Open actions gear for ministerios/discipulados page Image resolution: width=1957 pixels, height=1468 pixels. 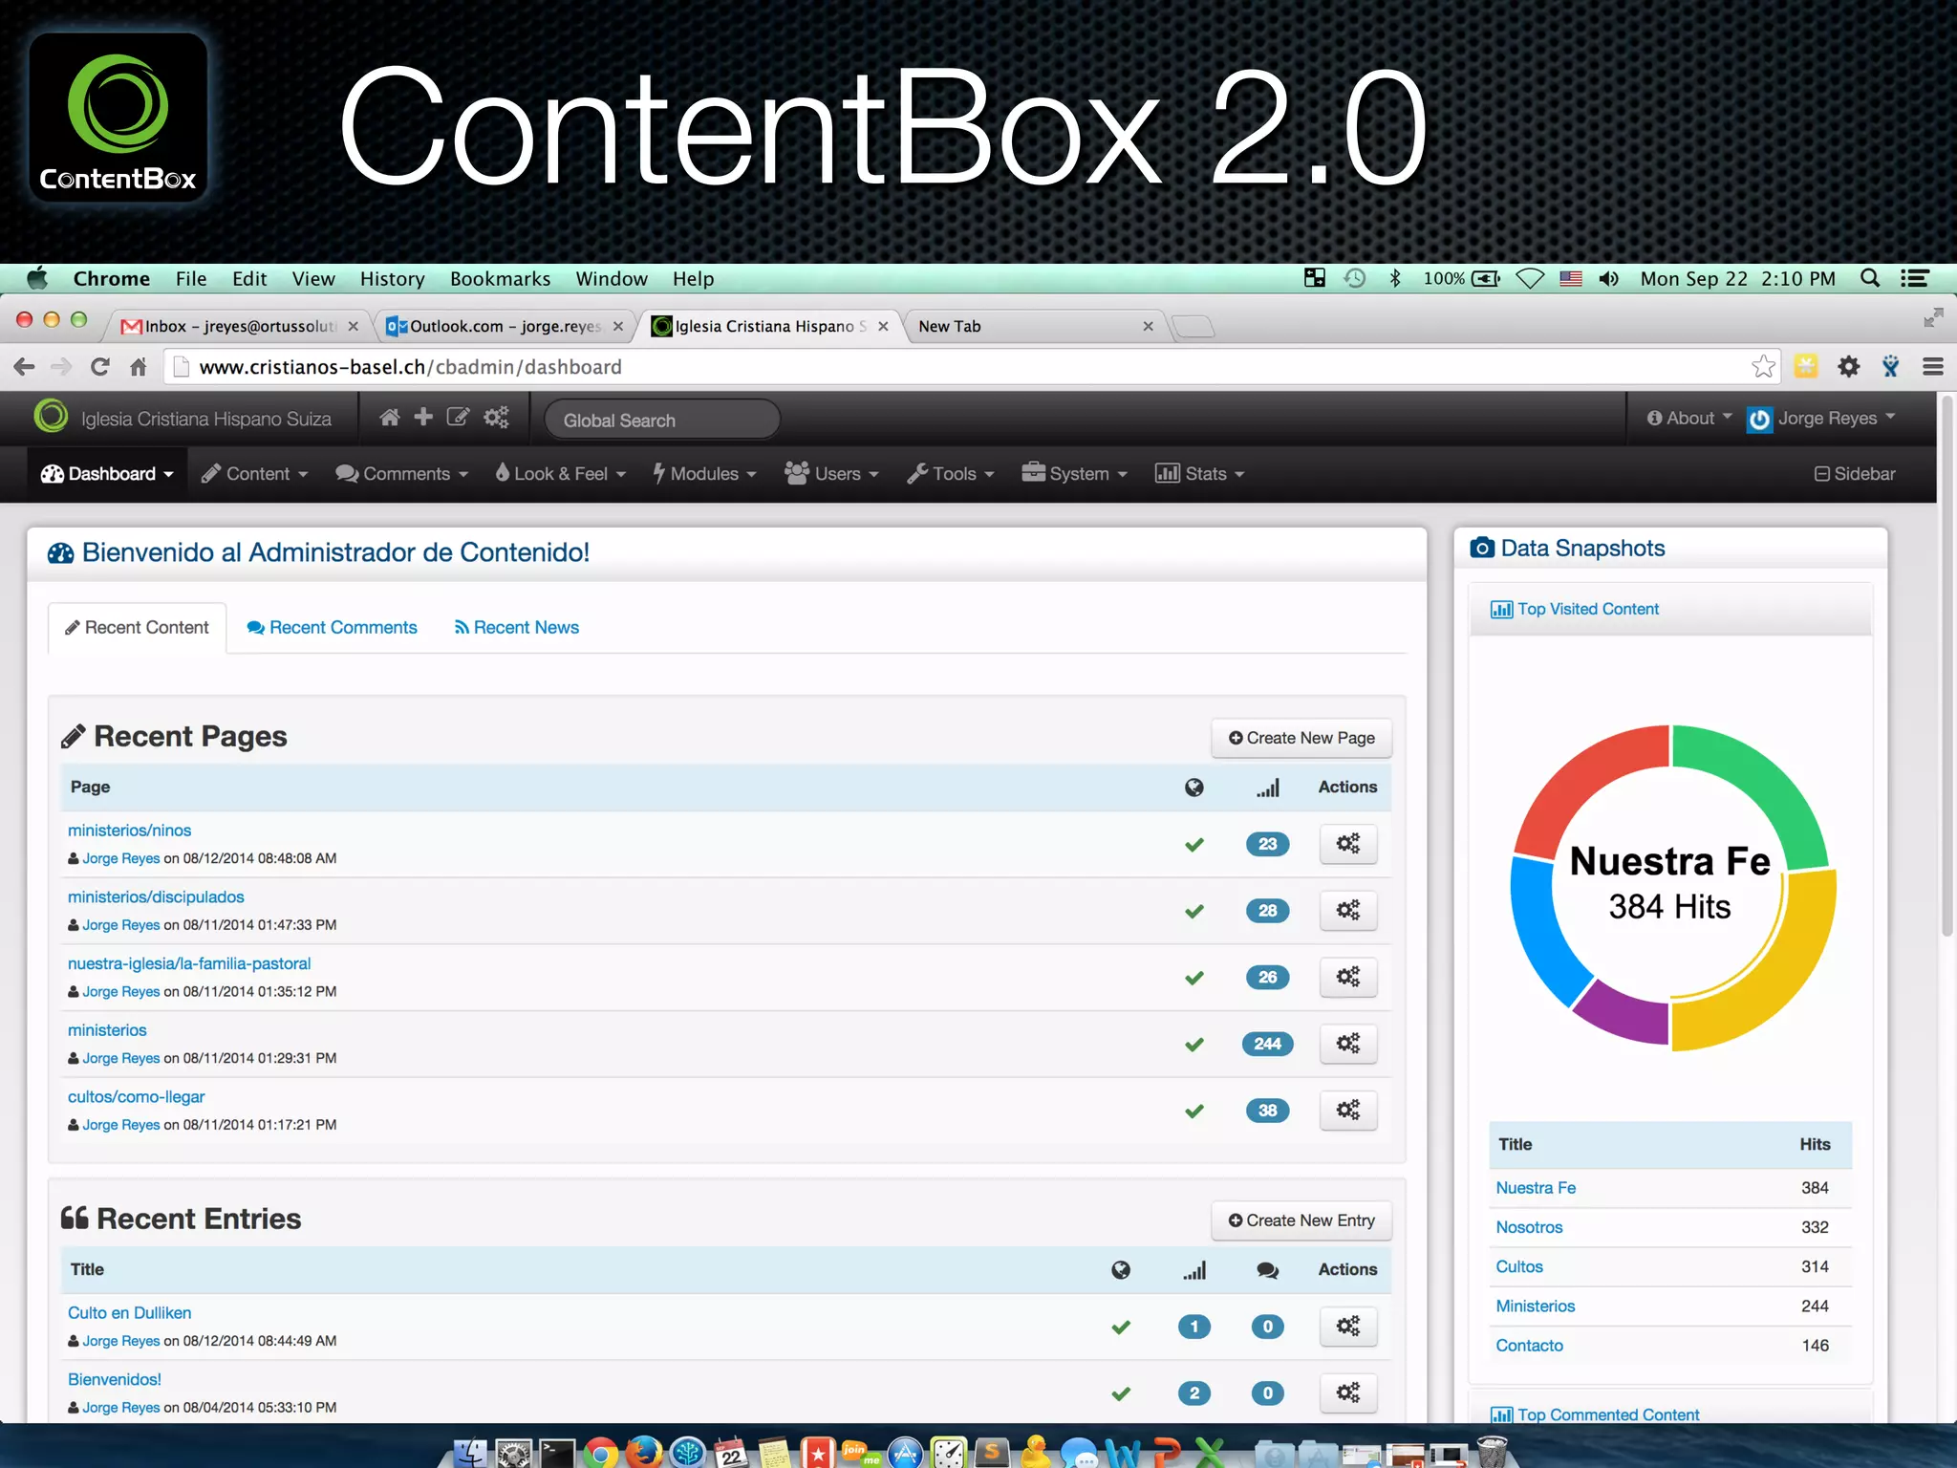[x=1347, y=911]
